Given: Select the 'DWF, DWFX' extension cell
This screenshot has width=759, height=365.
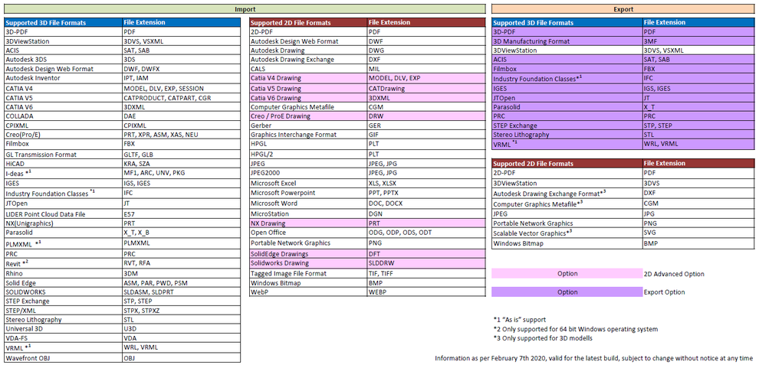Looking at the screenshot, I should click(x=181, y=69).
